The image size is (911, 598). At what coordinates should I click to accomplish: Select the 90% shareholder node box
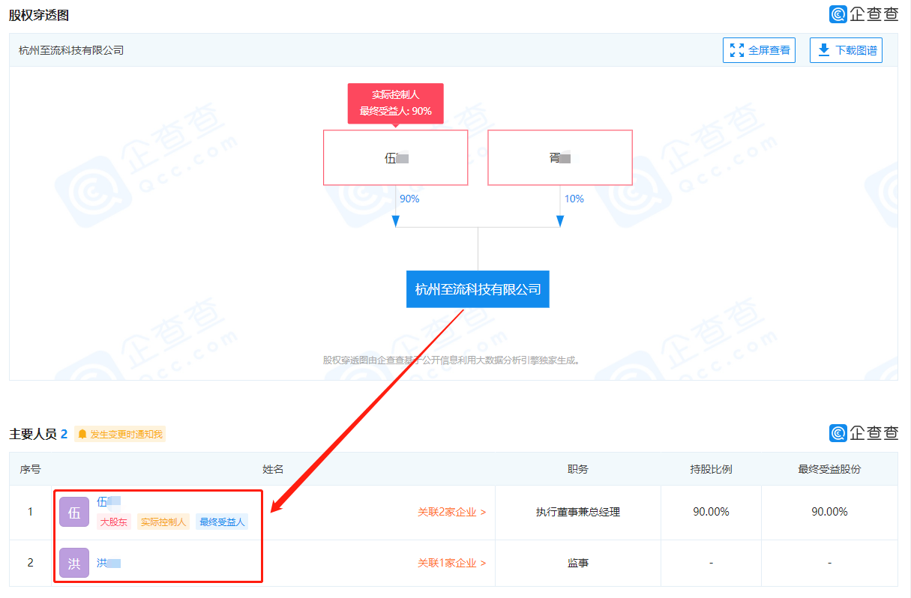[x=395, y=158]
